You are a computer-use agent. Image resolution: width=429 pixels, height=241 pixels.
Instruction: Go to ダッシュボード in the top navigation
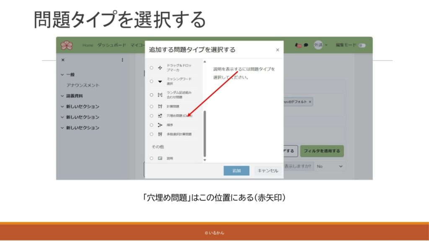coord(112,45)
